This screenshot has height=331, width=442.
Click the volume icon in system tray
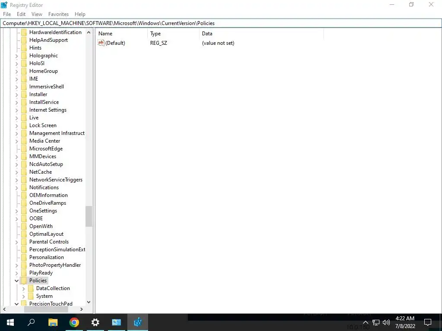[x=386, y=322]
